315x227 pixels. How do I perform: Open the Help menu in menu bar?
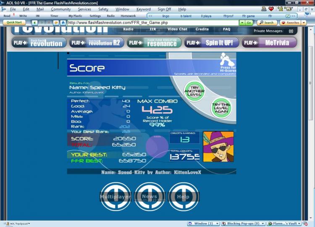(182, 9)
